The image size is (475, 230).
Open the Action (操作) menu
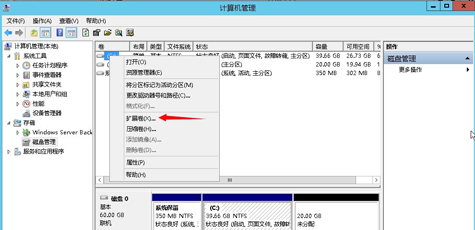point(42,21)
